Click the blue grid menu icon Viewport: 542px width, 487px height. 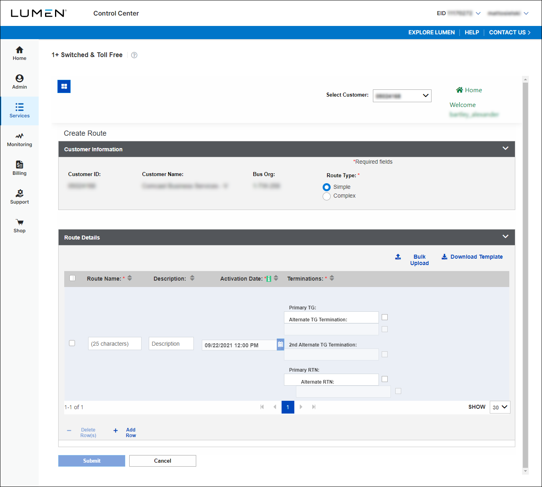[x=64, y=86]
